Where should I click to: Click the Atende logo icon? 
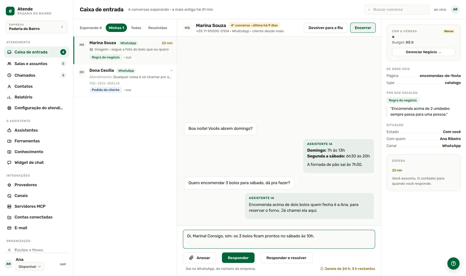pyautogui.click(x=10, y=11)
